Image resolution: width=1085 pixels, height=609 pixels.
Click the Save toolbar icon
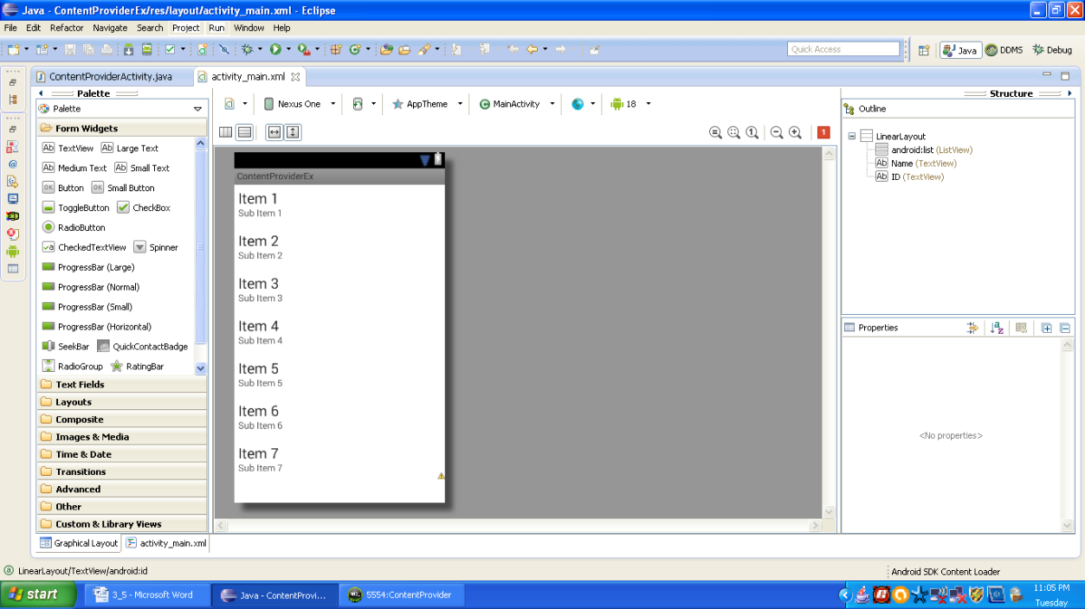point(70,49)
